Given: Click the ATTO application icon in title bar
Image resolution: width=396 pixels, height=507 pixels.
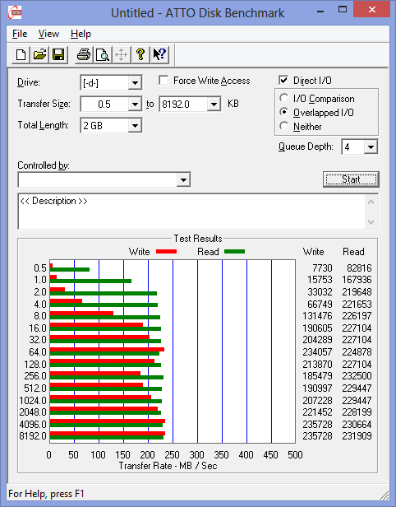Looking at the screenshot, I should tap(15, 12).
